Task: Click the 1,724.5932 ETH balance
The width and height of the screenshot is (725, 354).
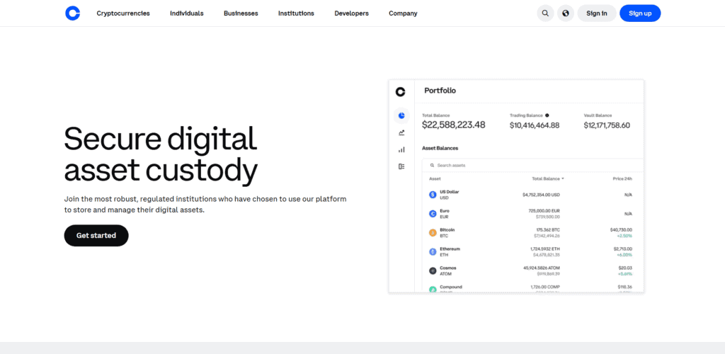Action: coord(545,249)
